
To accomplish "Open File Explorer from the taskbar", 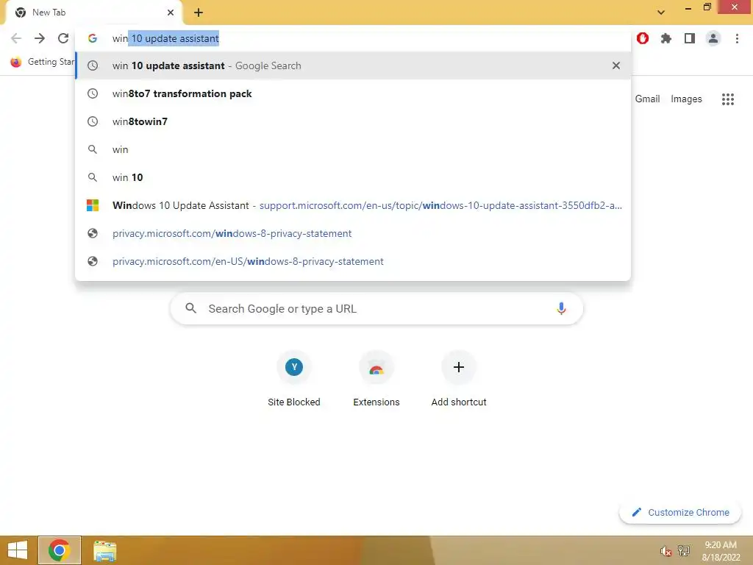I will (104, 550).
